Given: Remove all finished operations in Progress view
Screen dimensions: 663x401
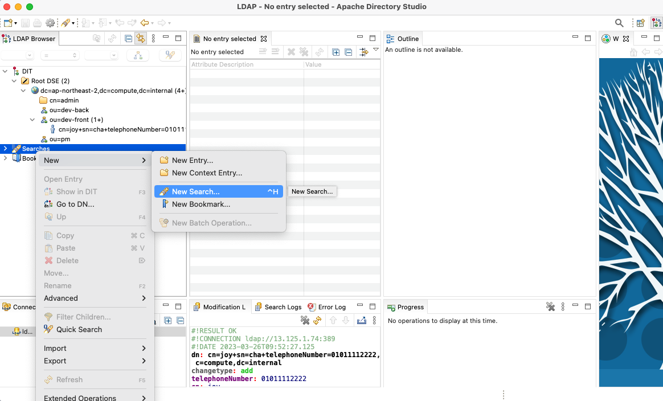Looking at the screenshot, I should click(550, 306).
